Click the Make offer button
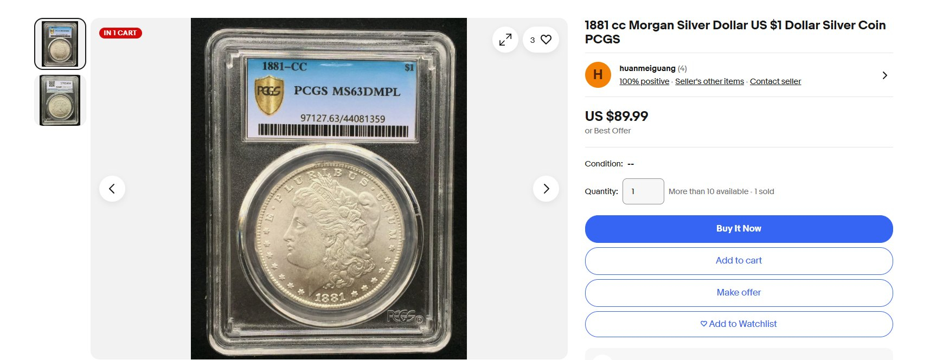The width and height of the screenshot is (930, 360). (x=739, y=293)
